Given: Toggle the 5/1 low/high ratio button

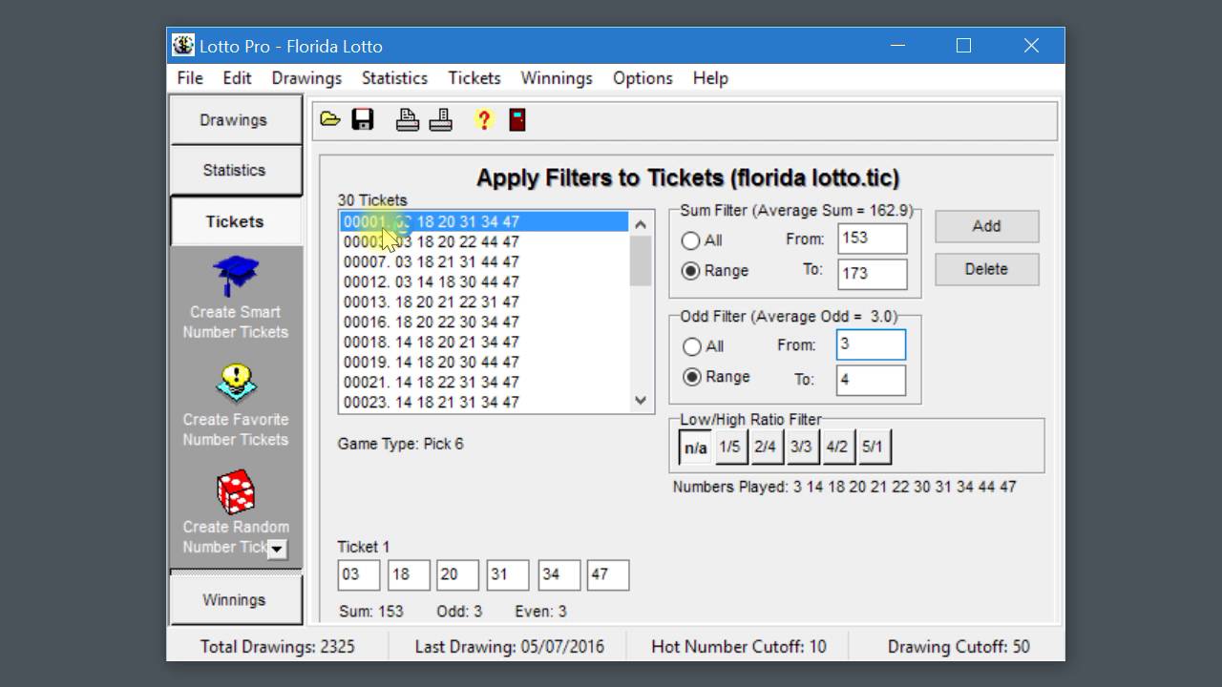Looking at the screenshot, I should pyautogui.click(x=873, y=447).
